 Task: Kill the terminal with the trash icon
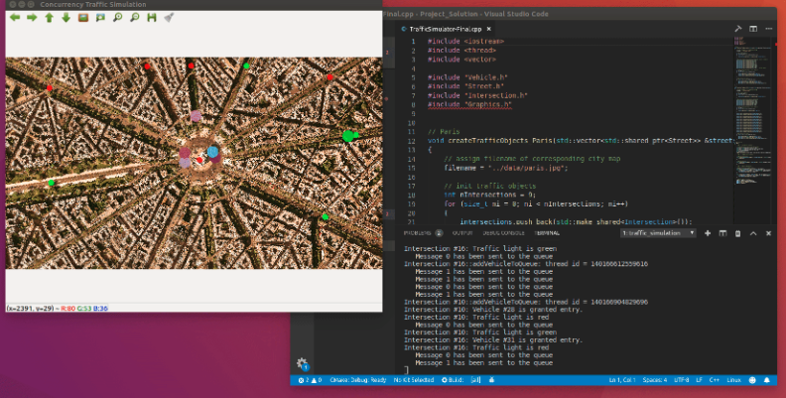[737, 233]
